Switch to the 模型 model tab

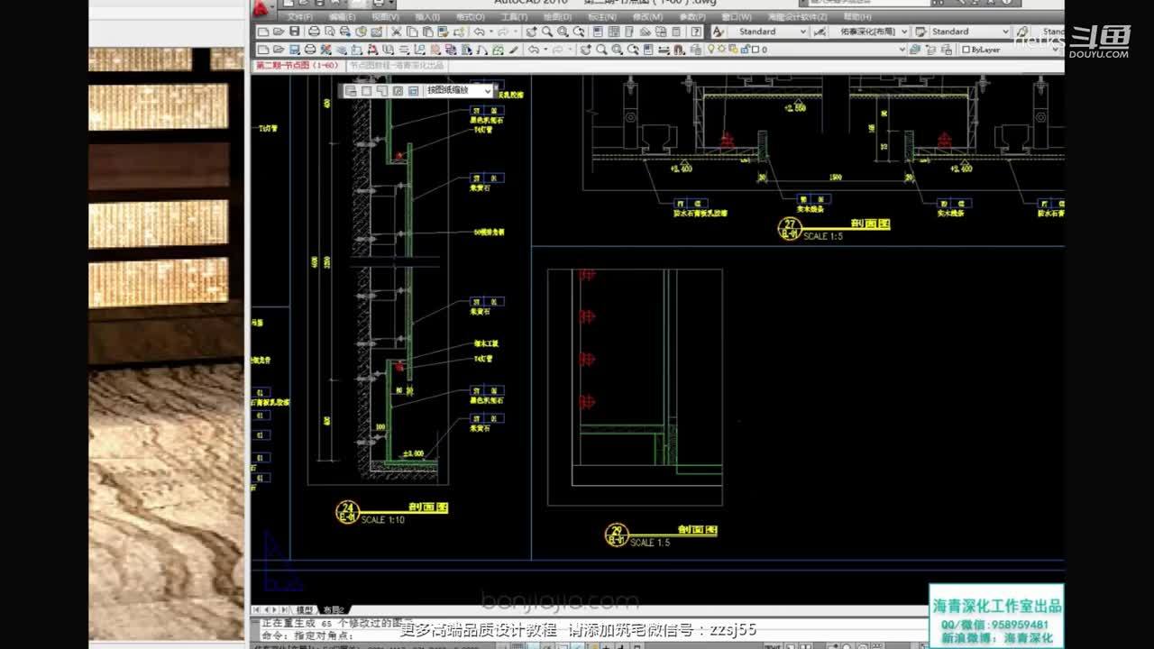(305, 610)
